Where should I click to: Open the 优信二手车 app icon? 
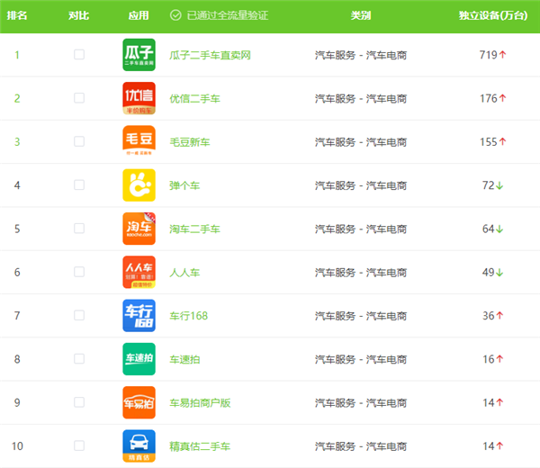tap(139, 98)
